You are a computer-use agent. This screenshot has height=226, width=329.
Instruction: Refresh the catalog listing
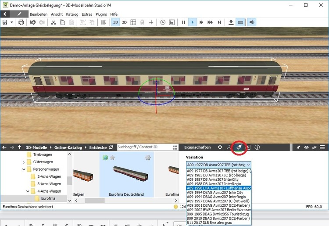click(x=111, y=147)
